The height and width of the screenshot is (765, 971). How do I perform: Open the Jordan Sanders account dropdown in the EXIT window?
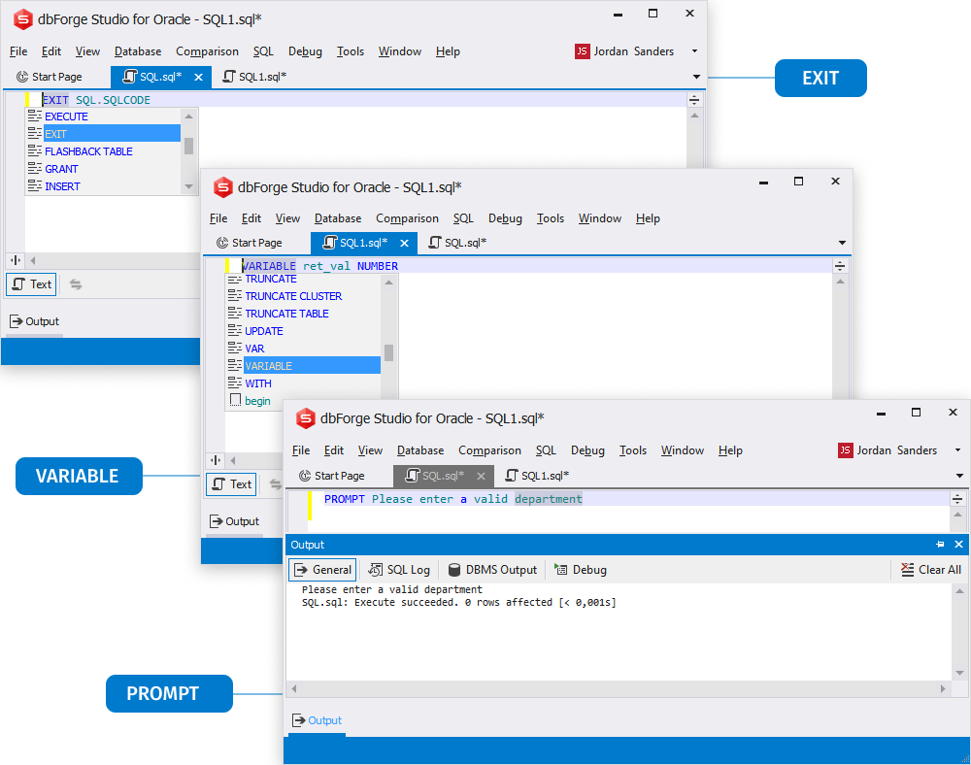[x=694, y=51]
